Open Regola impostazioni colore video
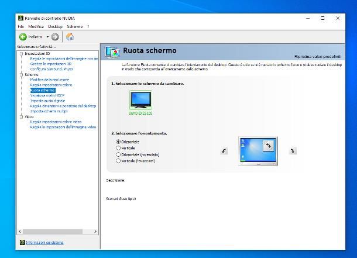 pos(56,122)
